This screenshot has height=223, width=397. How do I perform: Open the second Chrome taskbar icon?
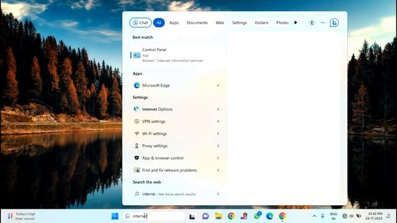click(282, 216)
